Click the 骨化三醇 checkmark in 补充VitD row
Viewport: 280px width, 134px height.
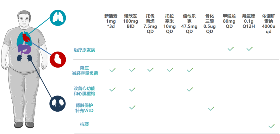[211, 108]
